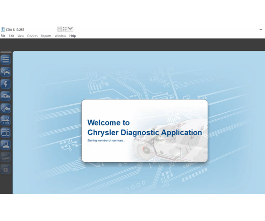Image resolution: width=265 pixels, height=221 pixels.
Task: Open the Edit menu
Action: (x=11, y=36)
